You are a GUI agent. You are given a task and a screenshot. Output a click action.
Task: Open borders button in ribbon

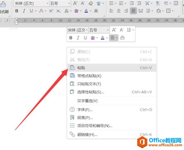tap(168, 11)
